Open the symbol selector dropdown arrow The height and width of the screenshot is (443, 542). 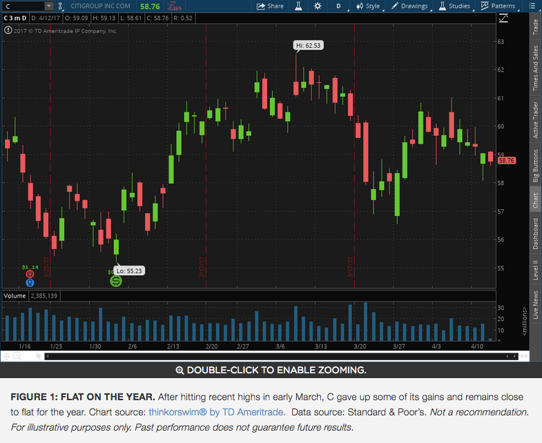coord(49,6)
